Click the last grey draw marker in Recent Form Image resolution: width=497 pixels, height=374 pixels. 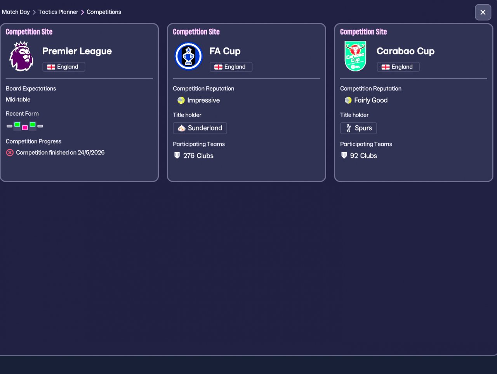pyautogui.click(x=40, y=126)
